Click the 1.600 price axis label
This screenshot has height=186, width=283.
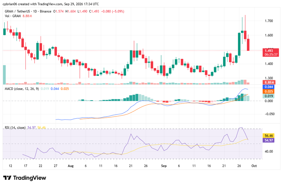(269, 35)
